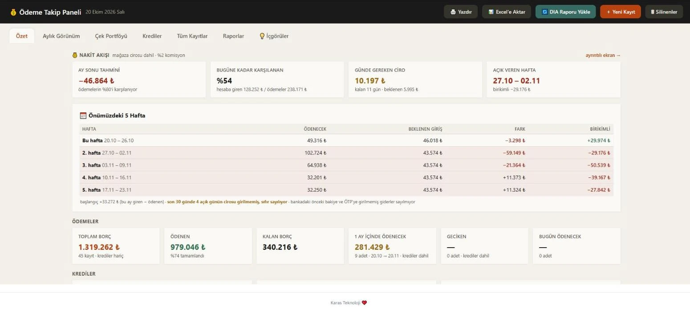Add a new record with Yeni Kayıt
This screenshot has height=313, width=690.
[x=621, y=12]
